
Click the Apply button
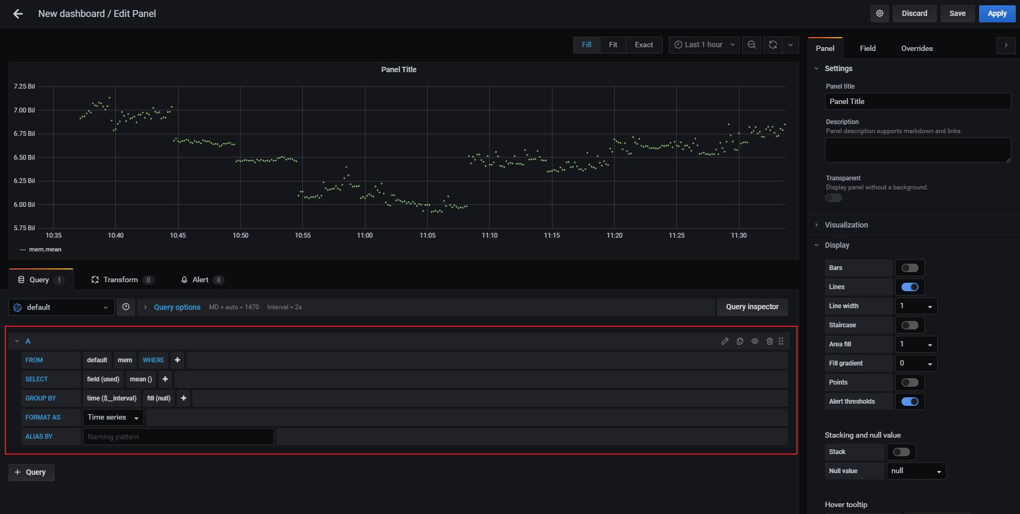[997, 13]
